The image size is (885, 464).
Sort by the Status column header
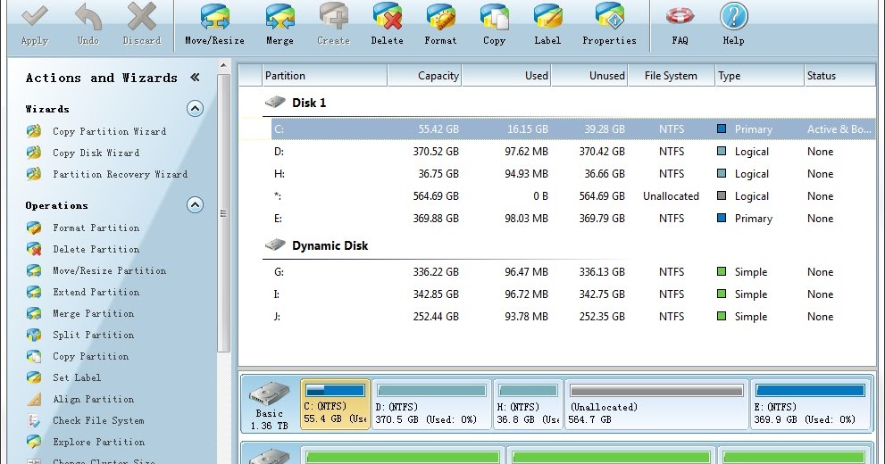pyautogui.click(x=839, y=76)
